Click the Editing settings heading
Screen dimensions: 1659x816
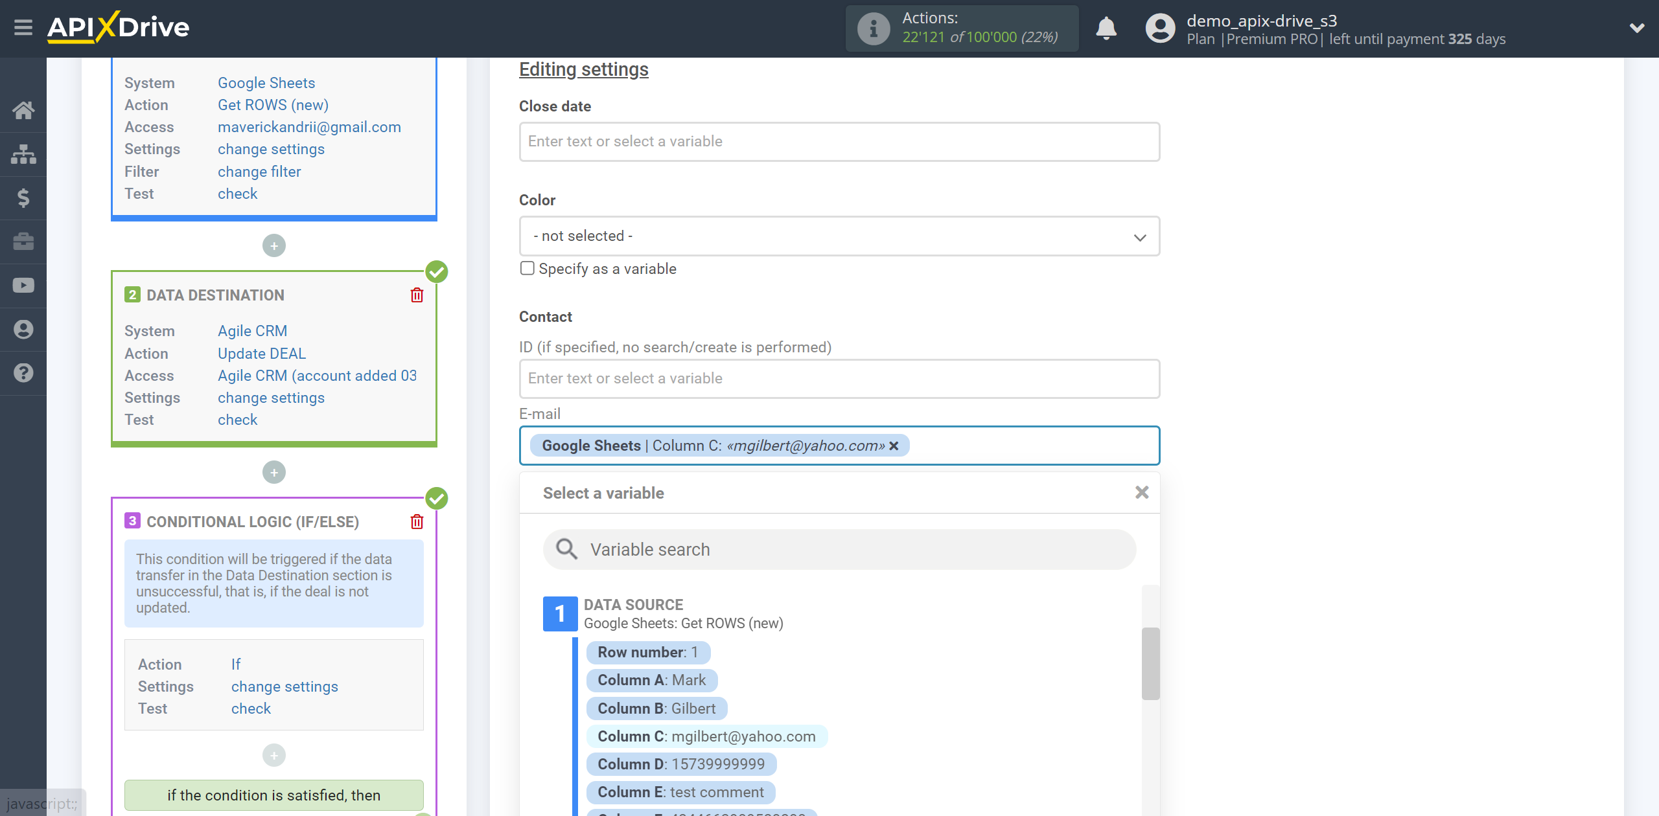tap(583, 69)
